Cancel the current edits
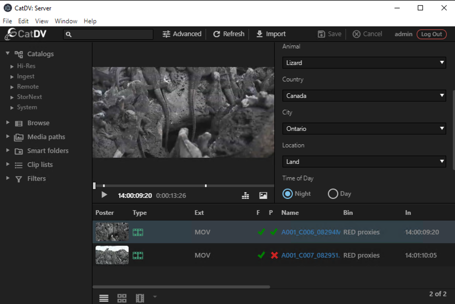 367,34
